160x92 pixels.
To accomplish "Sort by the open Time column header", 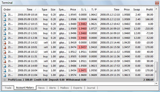I will click(x=27, y=10).
